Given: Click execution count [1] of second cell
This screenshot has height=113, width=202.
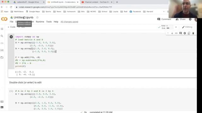Looking at the screenshot, I should point(11,91).
